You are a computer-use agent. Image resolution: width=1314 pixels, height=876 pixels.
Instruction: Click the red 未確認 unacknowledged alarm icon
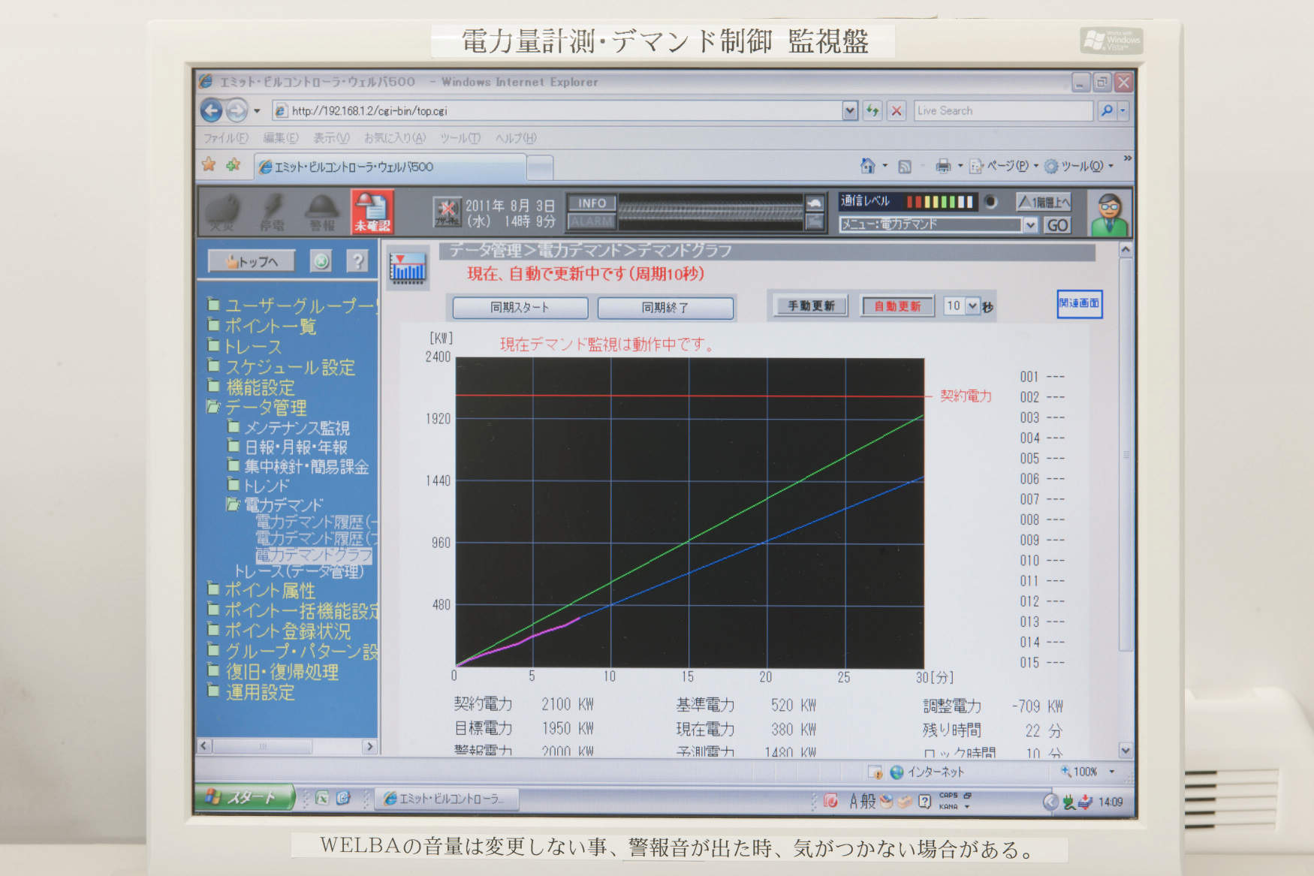372,211
